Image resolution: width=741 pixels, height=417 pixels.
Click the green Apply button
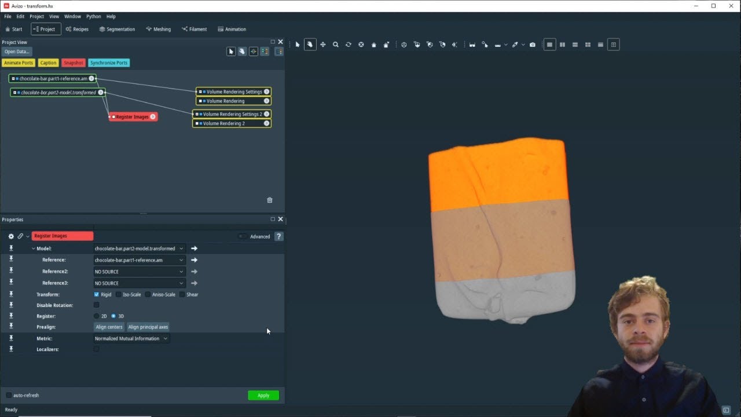263,395
